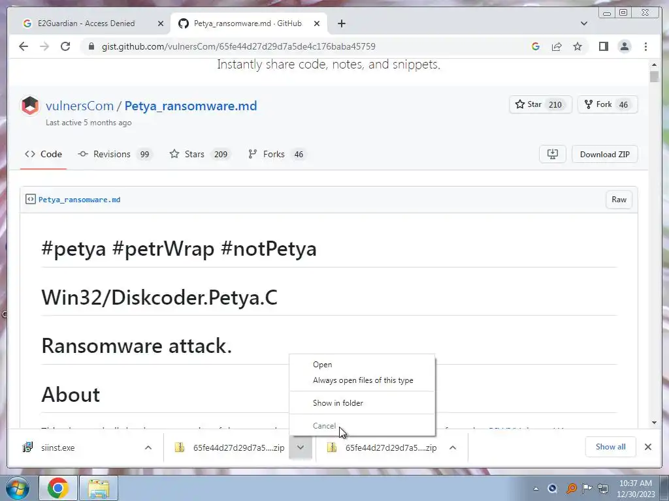
Task: Share this page icon
Action: coord(557,46)
